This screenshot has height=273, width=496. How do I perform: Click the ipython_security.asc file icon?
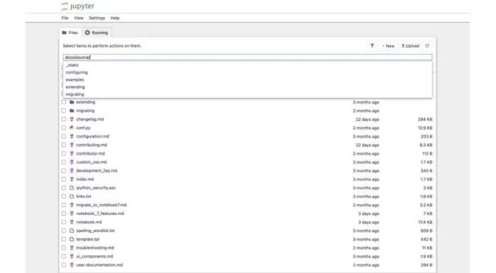72,188
